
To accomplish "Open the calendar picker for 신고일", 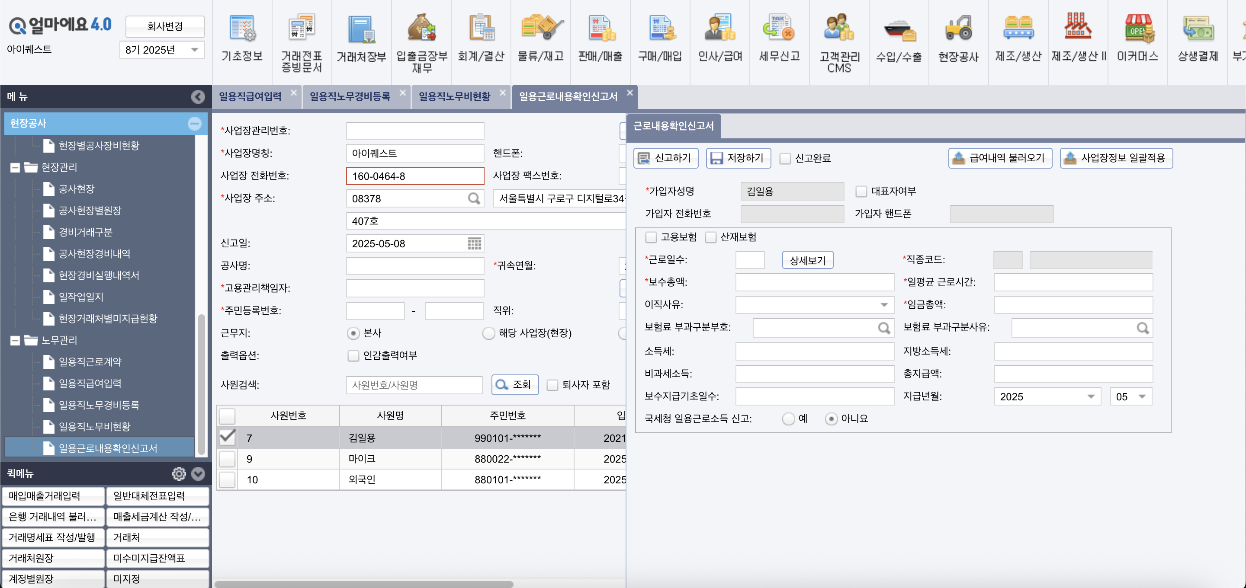I will tap(474, 244).
